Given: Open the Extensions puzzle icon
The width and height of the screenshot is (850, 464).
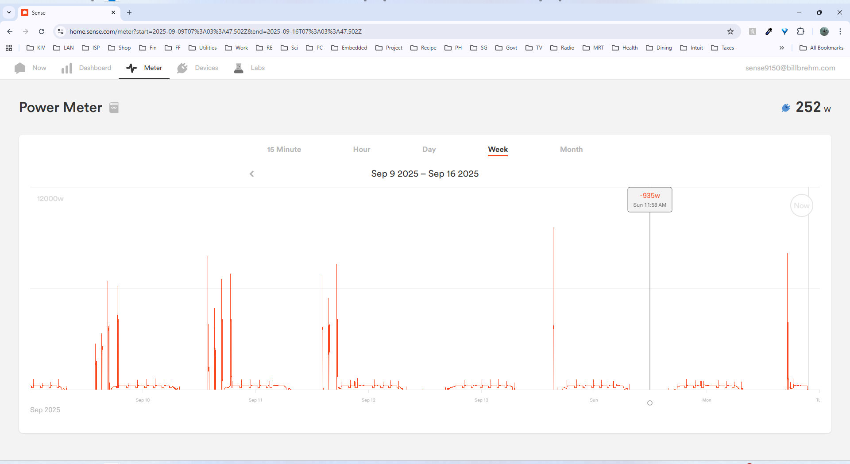Looking at the screenshot, I should click(800, 31).
